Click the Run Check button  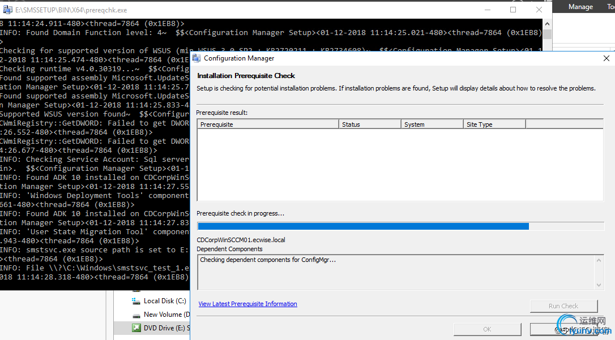tap(563, 306)
